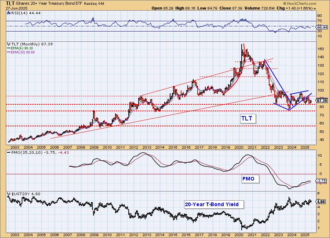Screen dimensions: 330x238
Task: Click the 1 label on yield axis
Action: [319, 228]
